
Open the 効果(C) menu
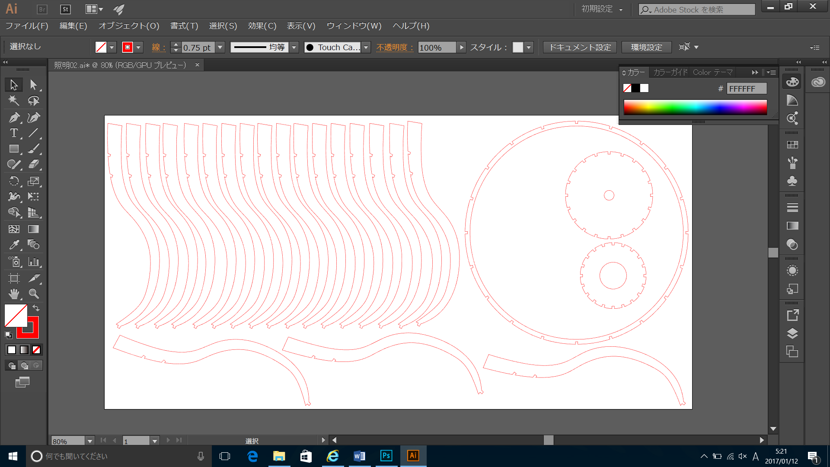262,26
